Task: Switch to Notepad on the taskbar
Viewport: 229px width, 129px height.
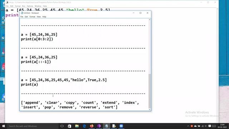Action: 107,126
